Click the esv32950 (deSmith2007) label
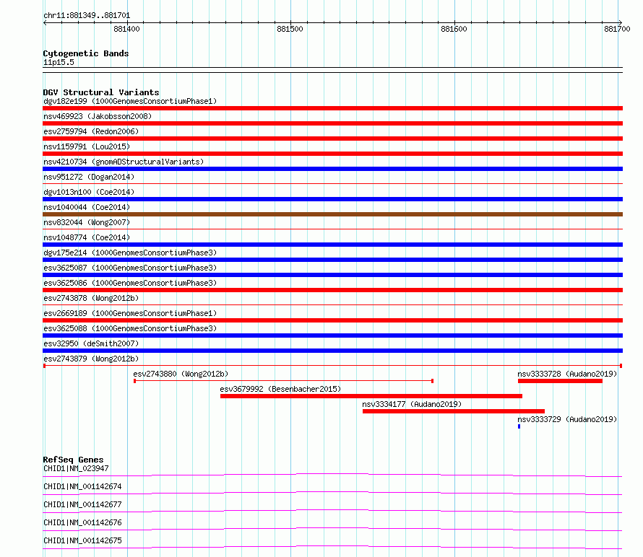This screenshot has height=557, width=643. point(91,343)
